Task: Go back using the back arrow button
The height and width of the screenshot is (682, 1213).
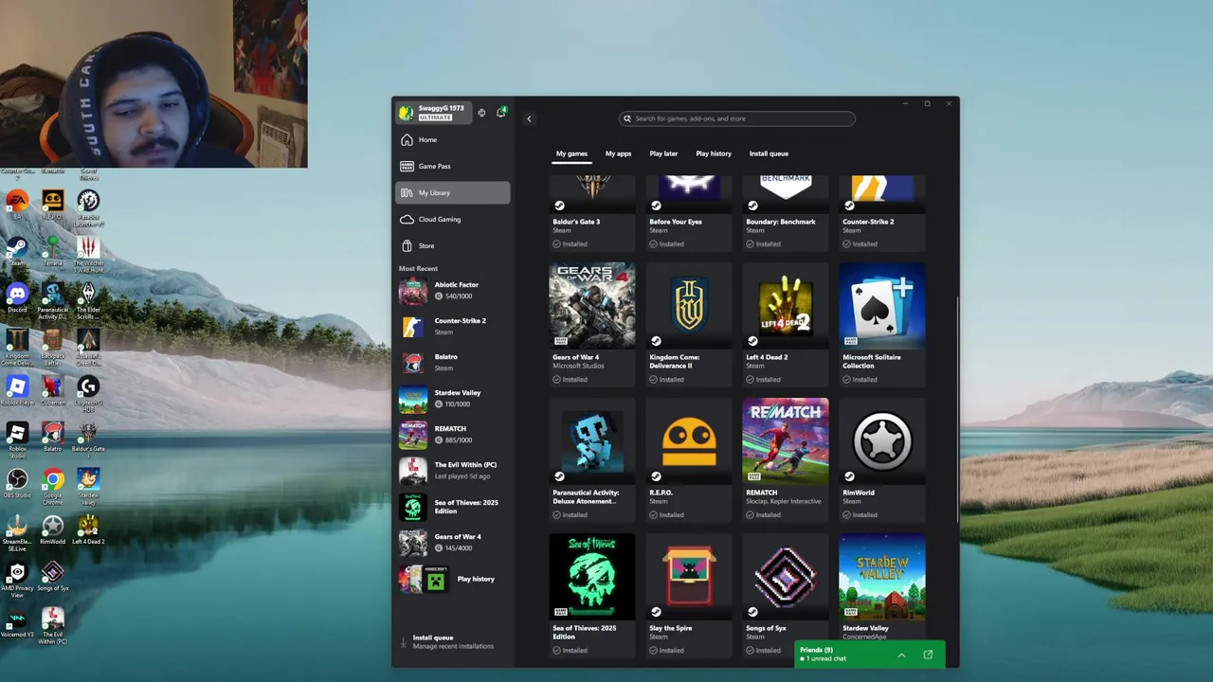Action: [x=529, y=118]
